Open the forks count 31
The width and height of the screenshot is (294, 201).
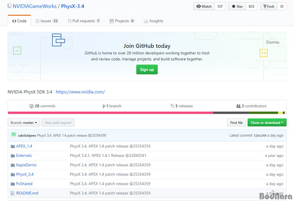click(282, 6)
